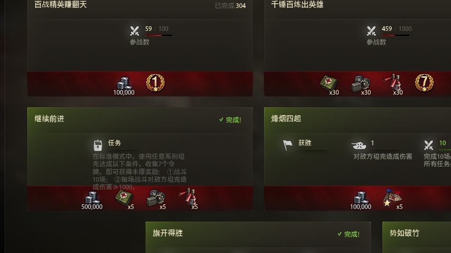
Task: Click the x5 map reserve reward with star
Action: point(393,199)
